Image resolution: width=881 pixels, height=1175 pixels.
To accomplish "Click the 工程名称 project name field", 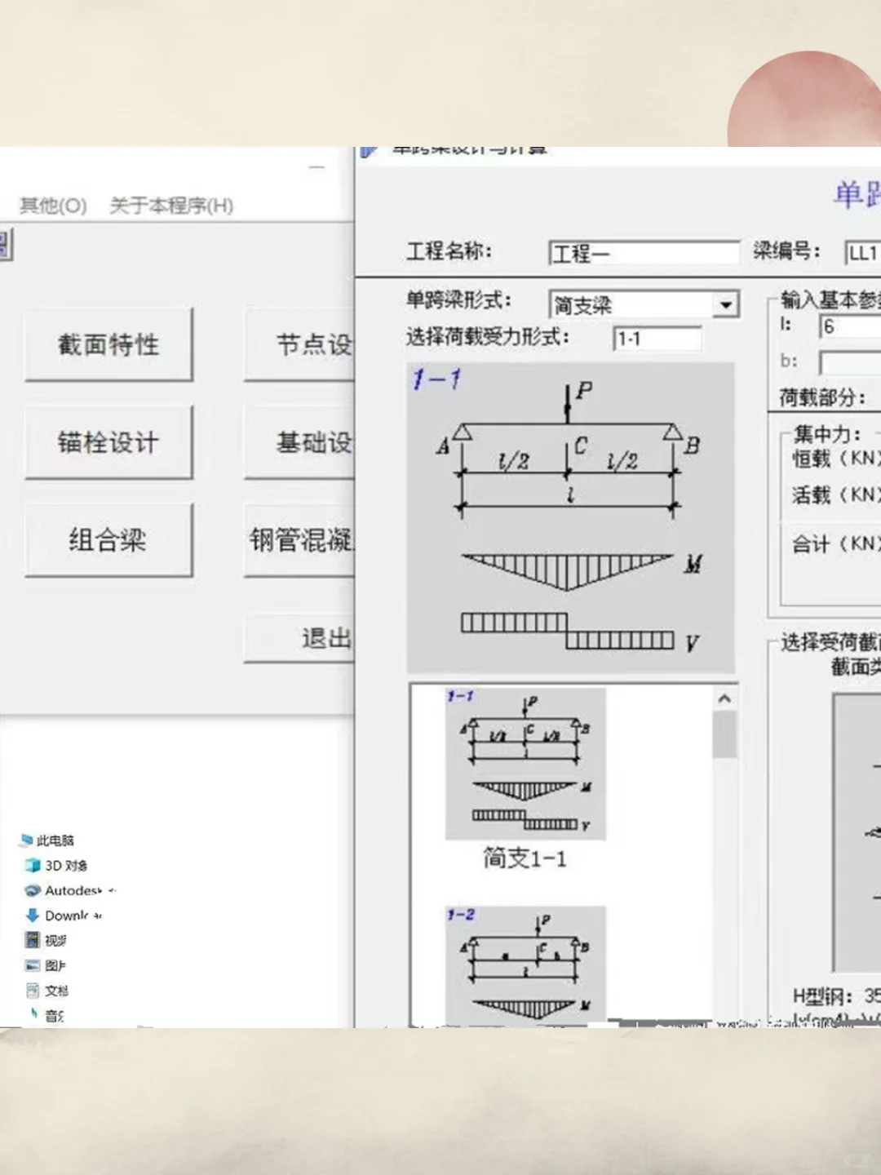I will pos(644,252).
